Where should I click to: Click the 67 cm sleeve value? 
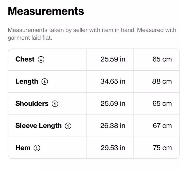tap(162, 126)
